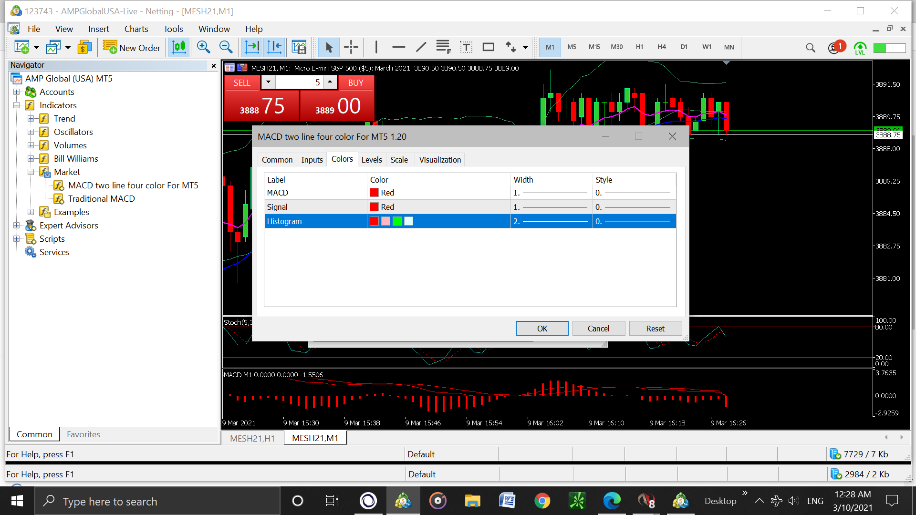
Task: Switch to the Inputs tab
Action: (x=312, y=160)
